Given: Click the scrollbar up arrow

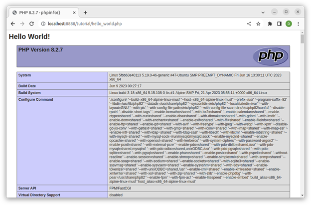Looking at the screenshot, I should pyautogui.click(x=302, y=32).
